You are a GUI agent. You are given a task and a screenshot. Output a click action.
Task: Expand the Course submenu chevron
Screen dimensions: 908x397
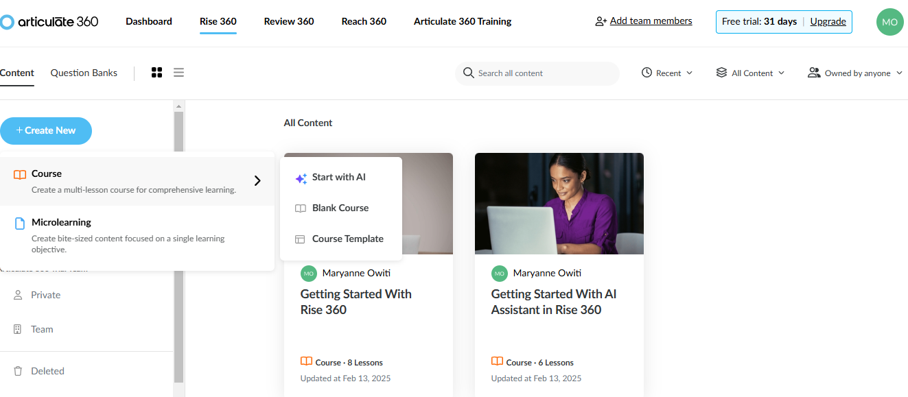point(257,181)
